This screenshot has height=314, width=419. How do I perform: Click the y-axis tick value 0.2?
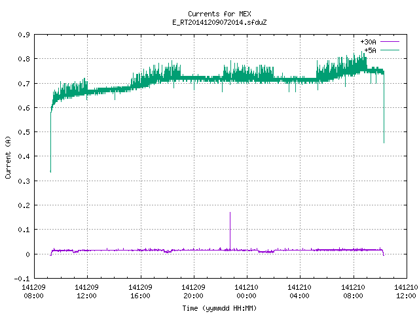pyautogui.click(x=24, y=205)
